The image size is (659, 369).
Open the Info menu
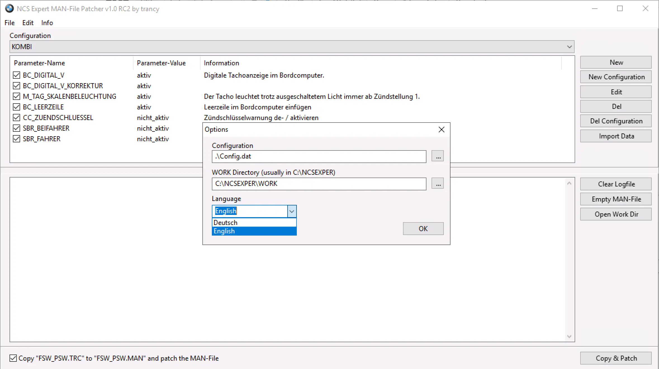coord(47,23)
